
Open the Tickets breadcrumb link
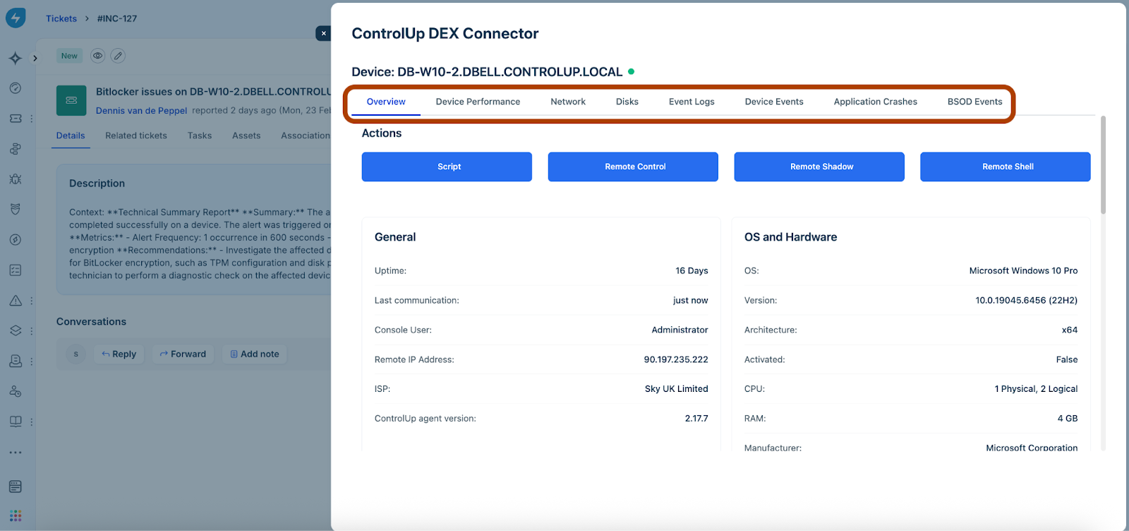pyautogui.click(x=61, y=18)
